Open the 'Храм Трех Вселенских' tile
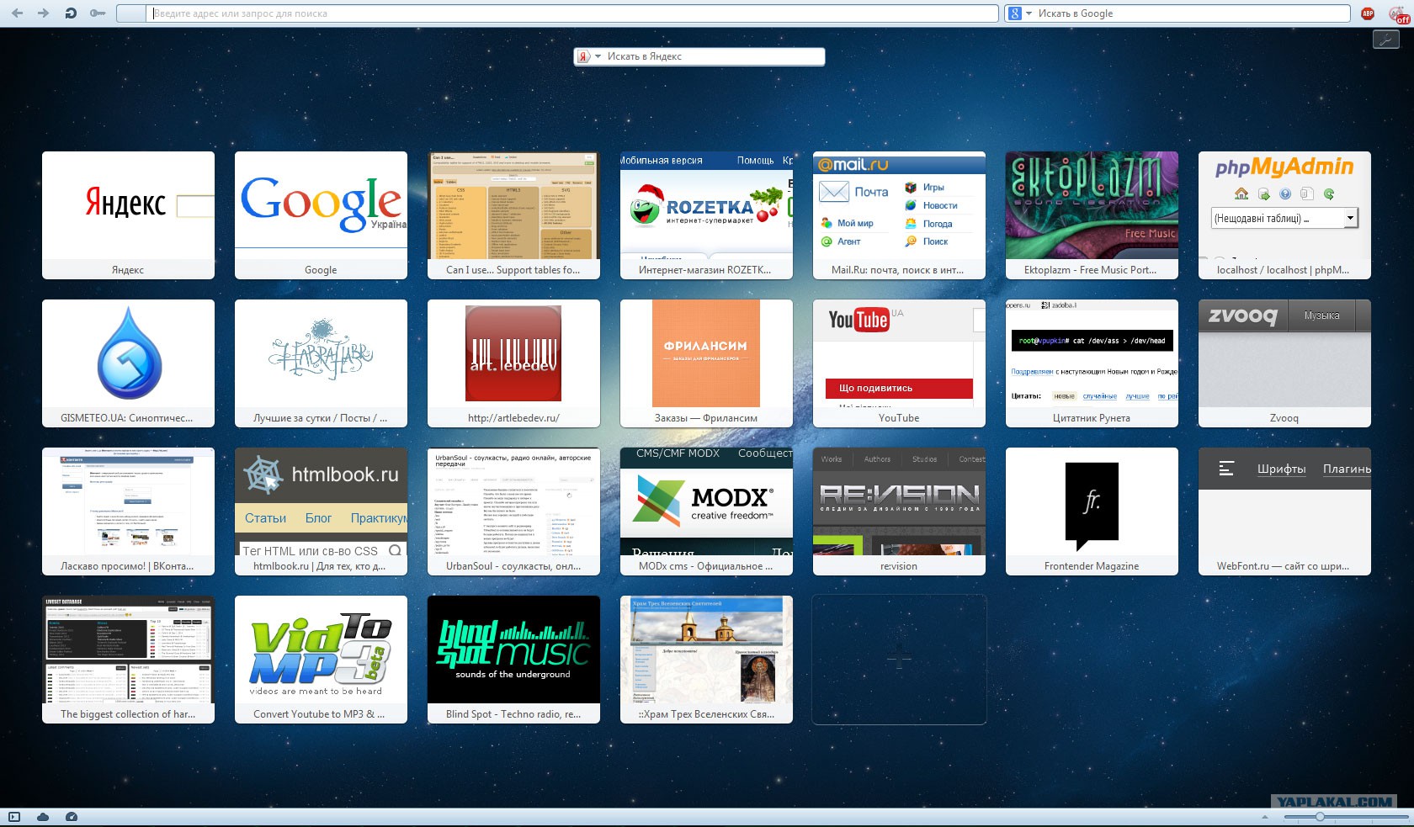1414x827 pixels. tap(706, 660)
